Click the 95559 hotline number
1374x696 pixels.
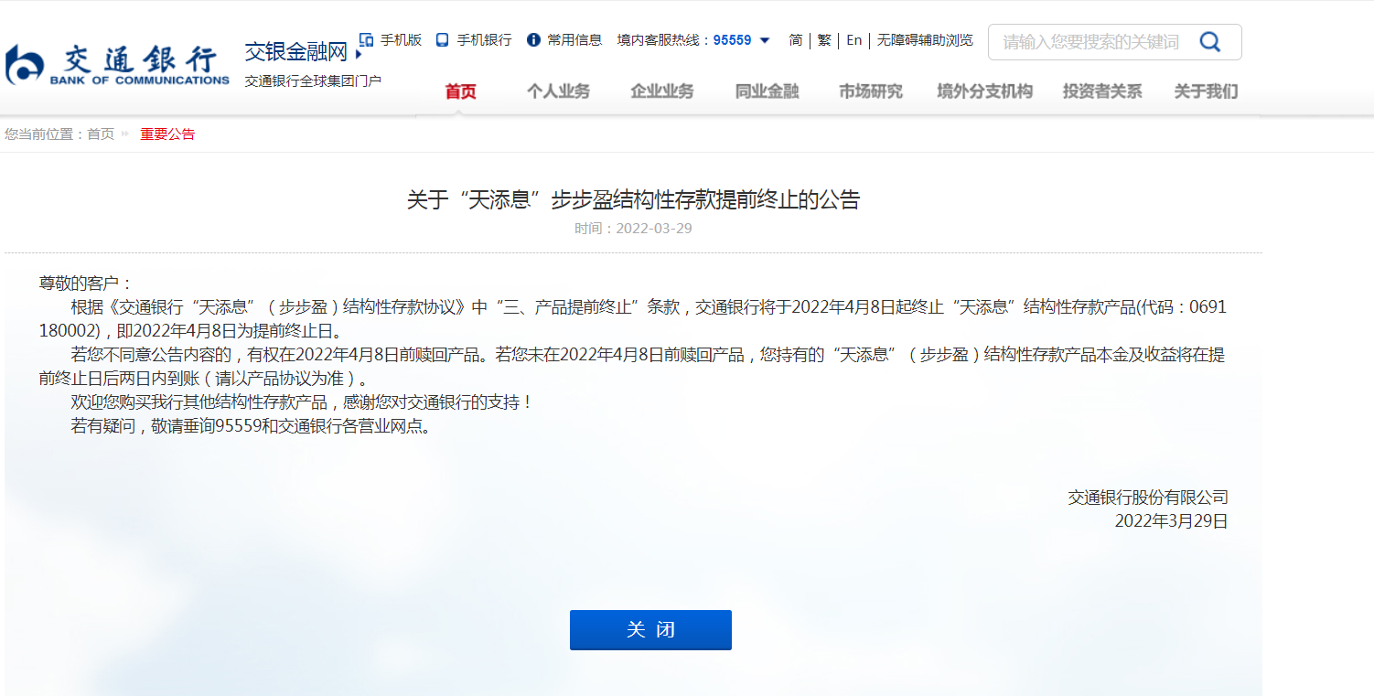[732, 40]
